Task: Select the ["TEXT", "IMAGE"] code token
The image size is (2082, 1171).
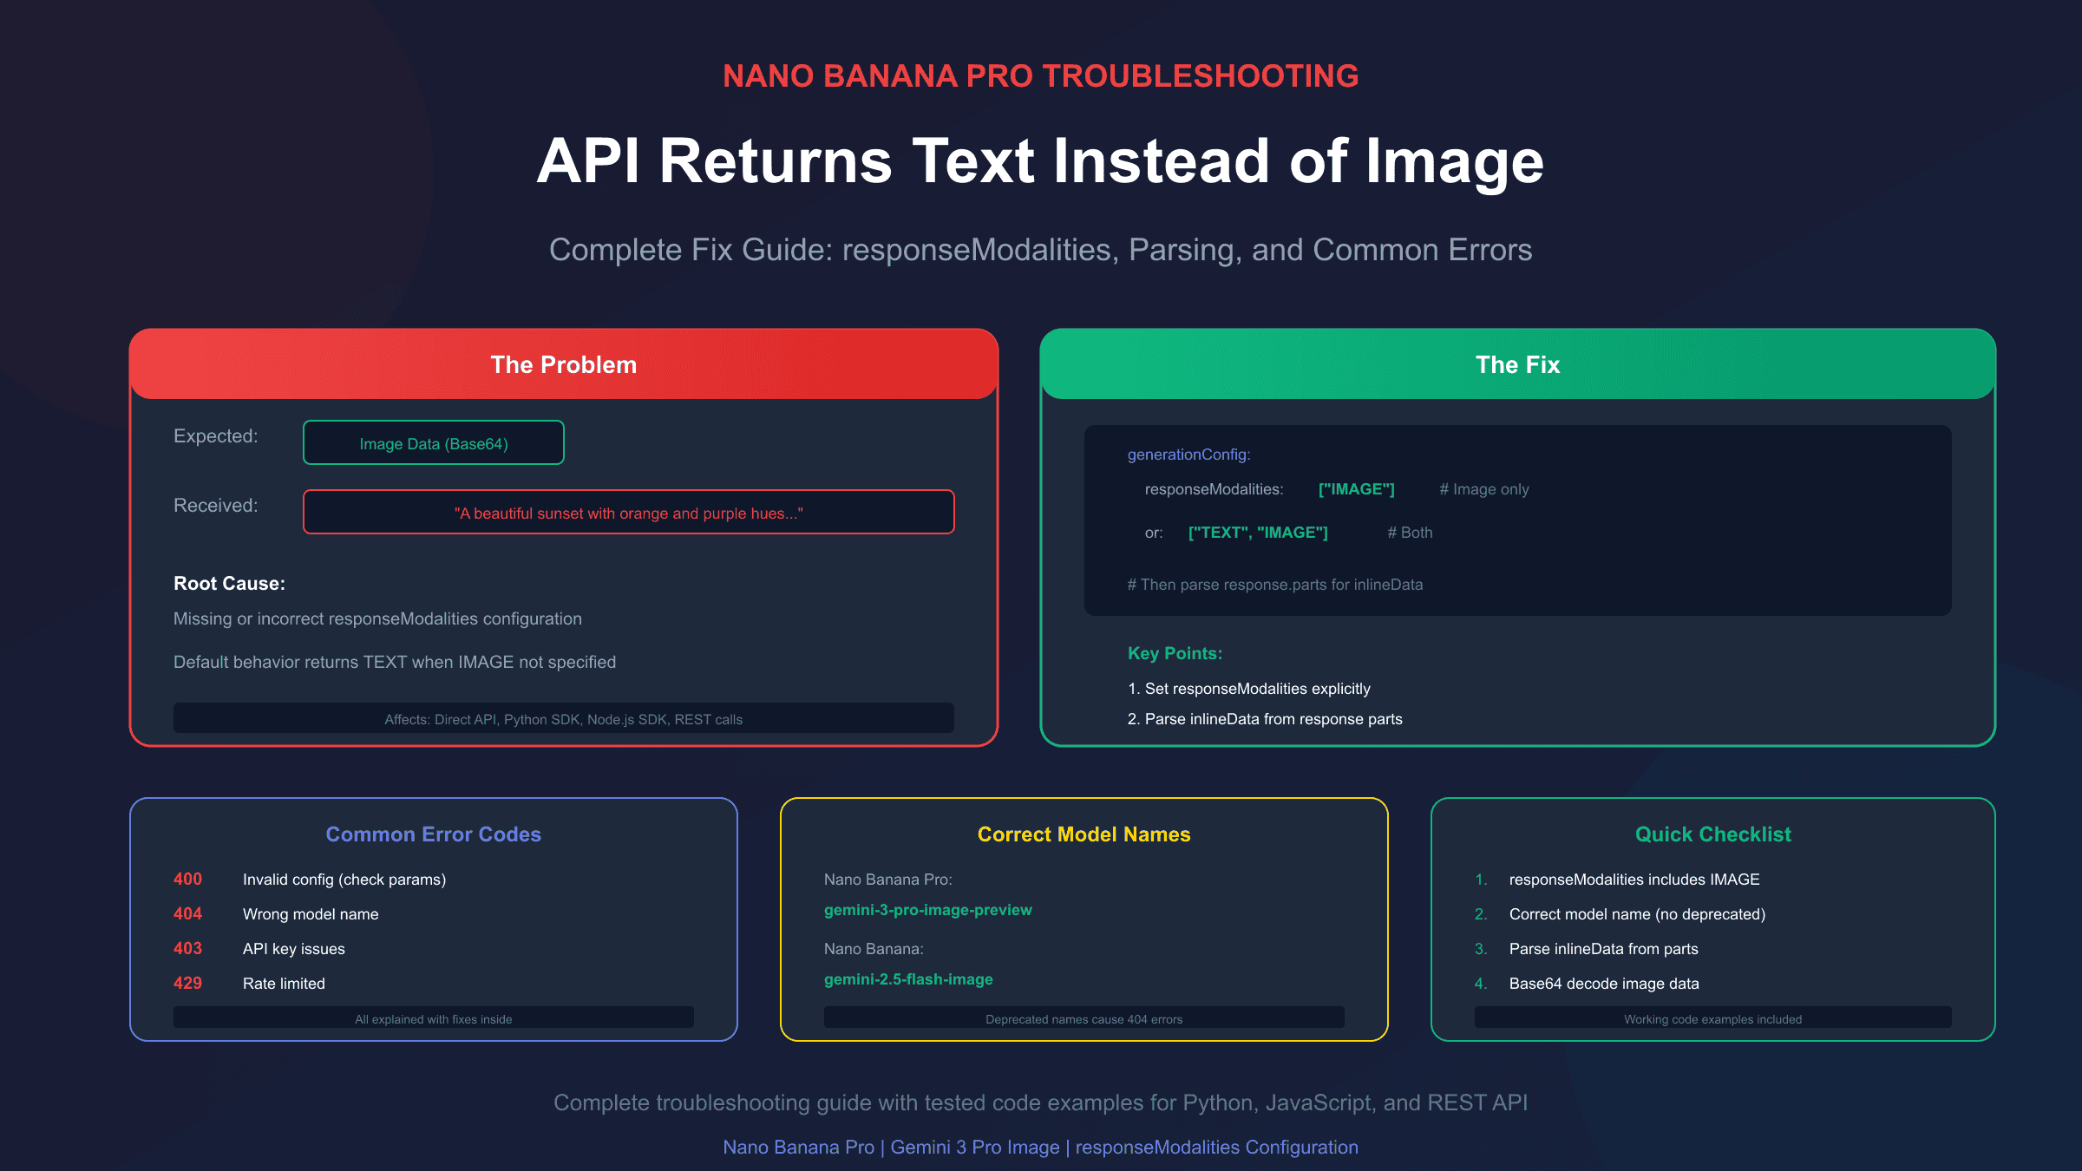Action: click(1258, 532)
